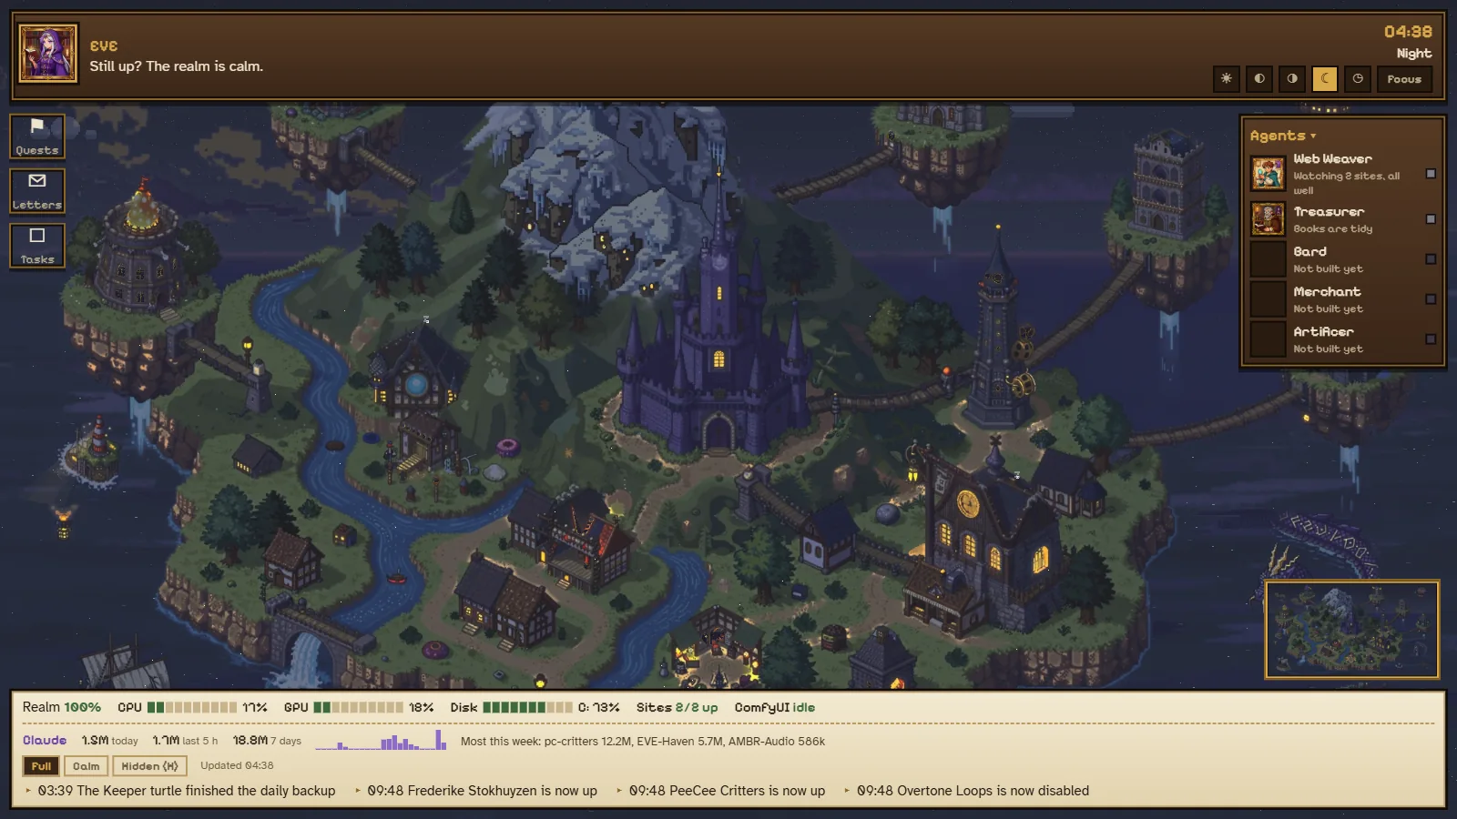
Task: Click the Treasurer agent portrait
Action: [1268, 219]
